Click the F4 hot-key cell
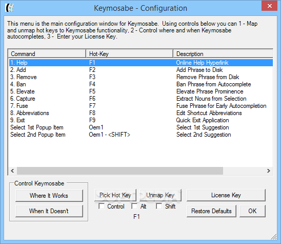Viewport: 281px width, 244px height. click(x=92, y=84)
